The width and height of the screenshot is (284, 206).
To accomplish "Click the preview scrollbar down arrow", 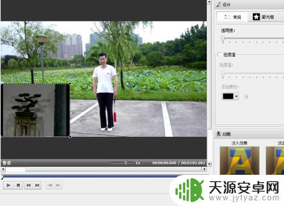I will [x=209, y=164].
